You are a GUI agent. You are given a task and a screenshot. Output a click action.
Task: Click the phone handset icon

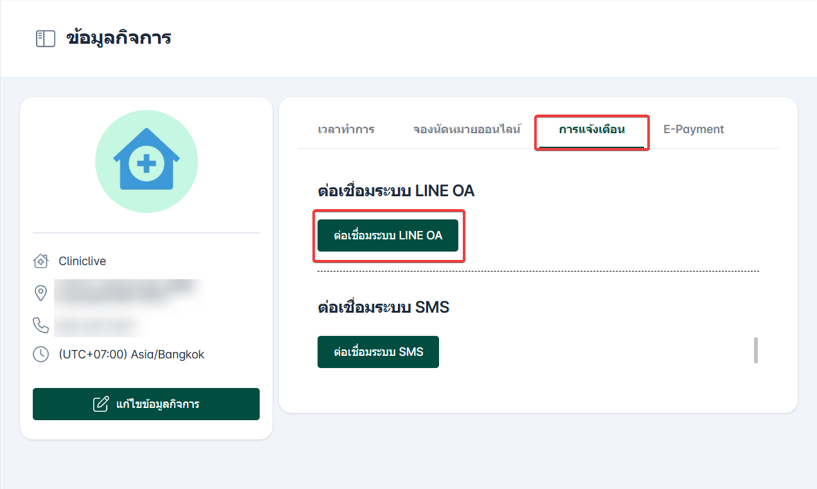(40, 325)
